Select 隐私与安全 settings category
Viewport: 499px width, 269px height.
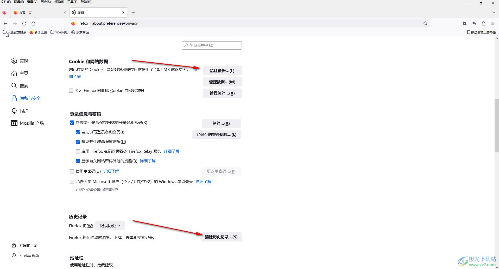click(x=26, y=98)
